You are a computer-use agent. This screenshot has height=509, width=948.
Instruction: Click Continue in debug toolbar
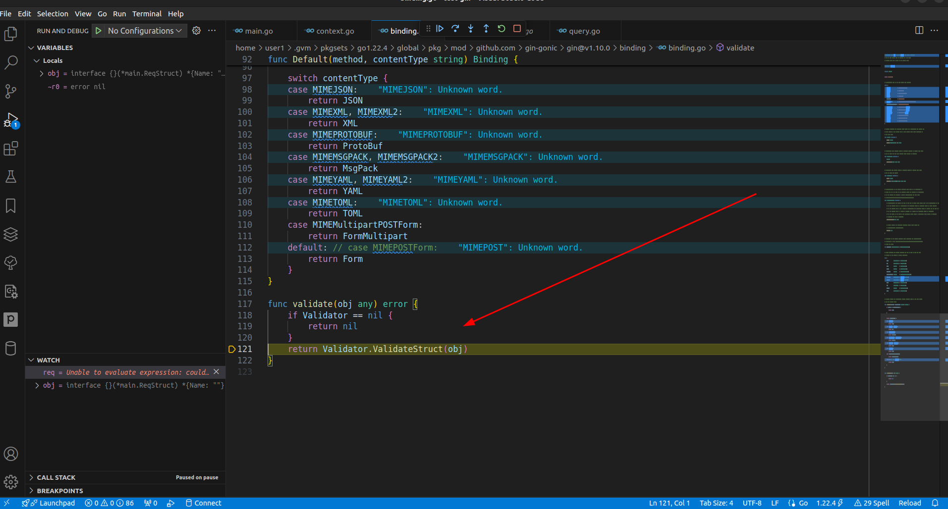(440, 29)
